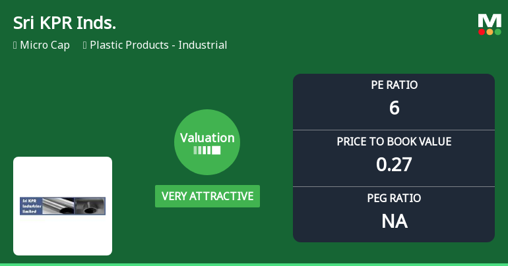Image resolution: width=508 pixels, height=266 pixels.
Task: Click the green Valuation circle
Action: click(207, 142)
